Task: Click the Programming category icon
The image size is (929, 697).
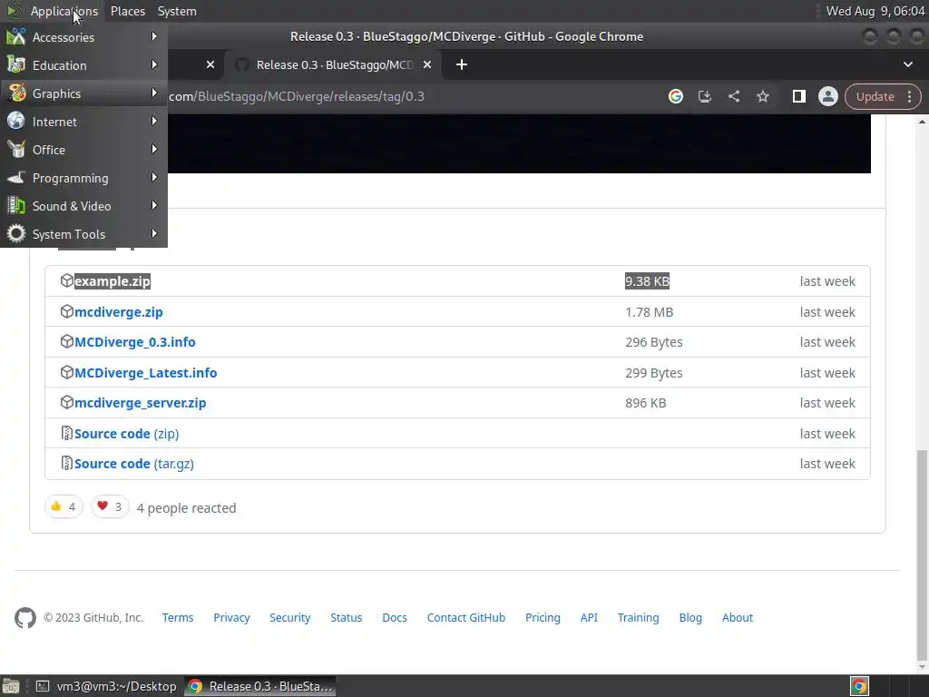Action: pyautogui.click(x=16, y=178)
